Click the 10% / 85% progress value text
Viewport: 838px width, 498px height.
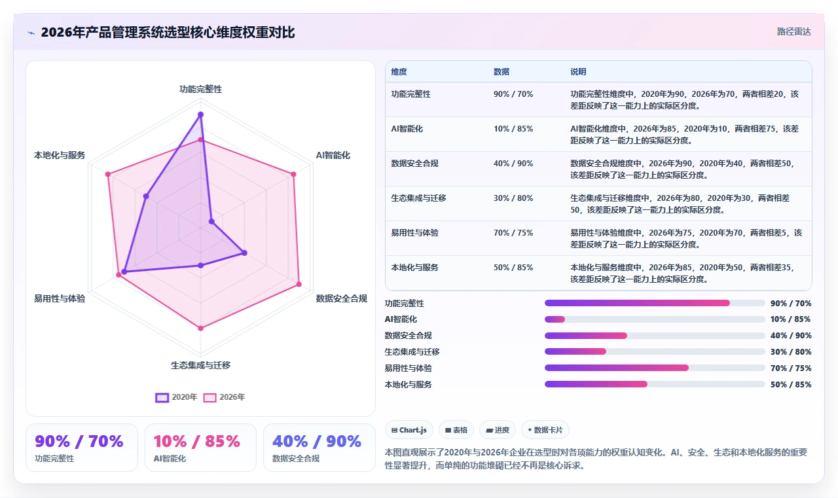791,319
